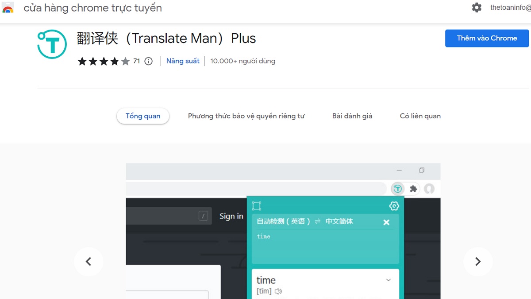Click 10.000+ người dùng text

(242, 61)
